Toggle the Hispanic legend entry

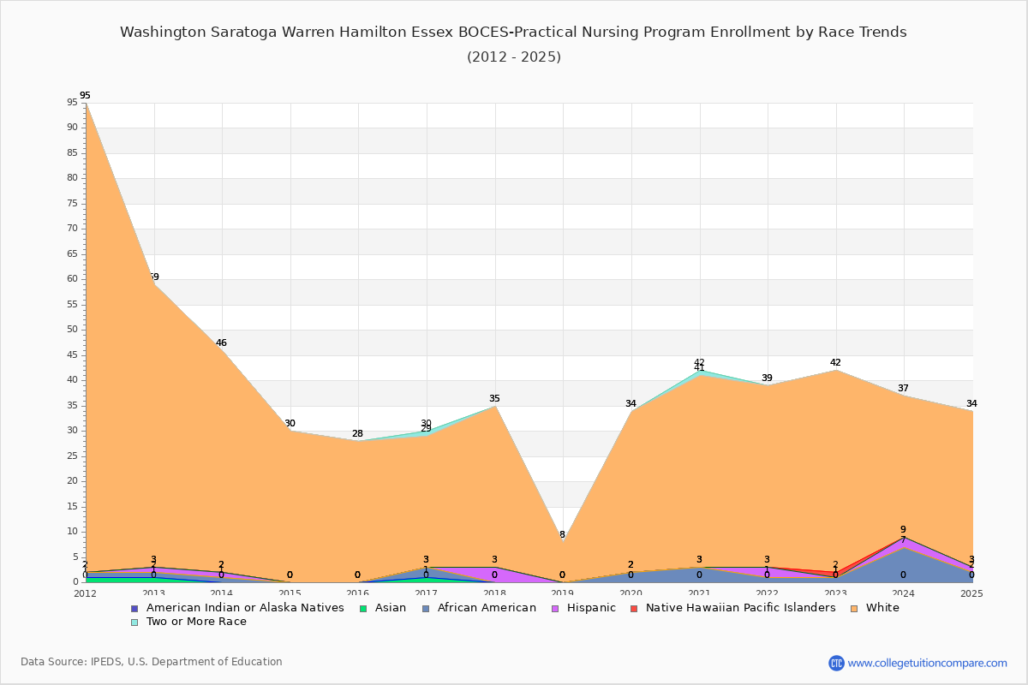583,608
